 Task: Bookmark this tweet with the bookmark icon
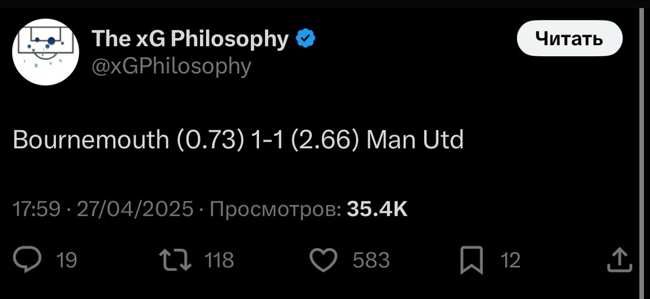tap(471, 260)
